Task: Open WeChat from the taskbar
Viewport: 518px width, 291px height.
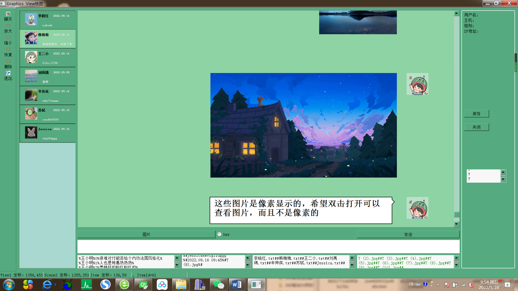Action: [219, 285]
